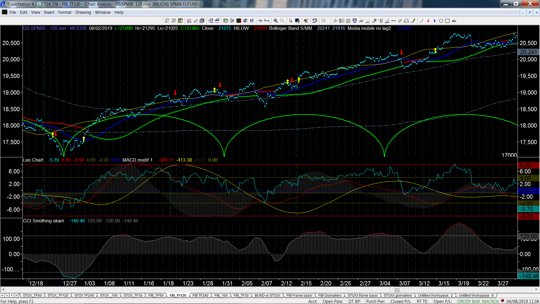540x304 pixels.
Task: Click the tab strip scroll-to-last arrow
Action: point(16,295)
